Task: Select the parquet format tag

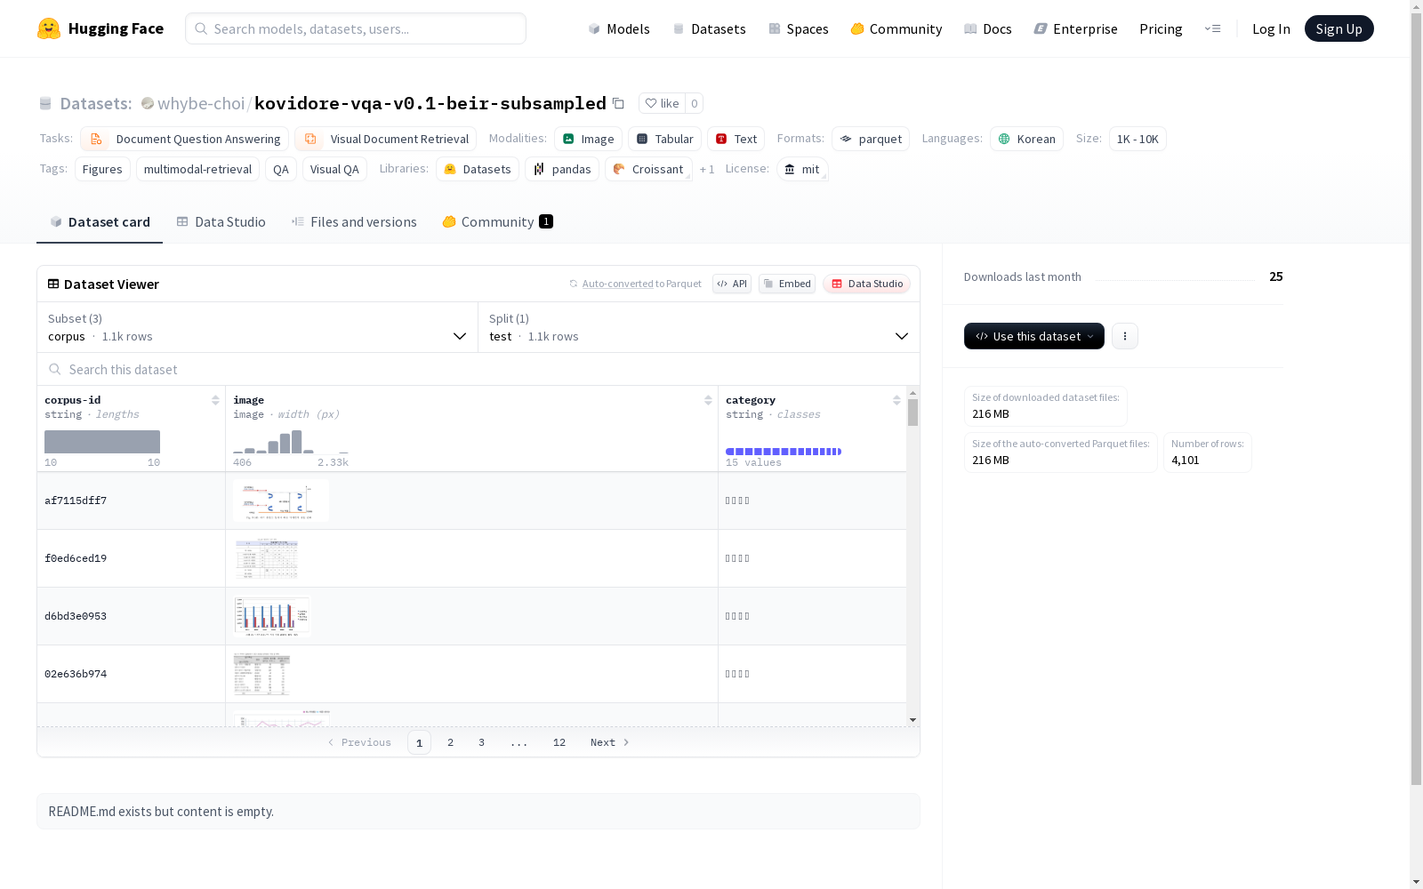Action: tap(871, 139)
